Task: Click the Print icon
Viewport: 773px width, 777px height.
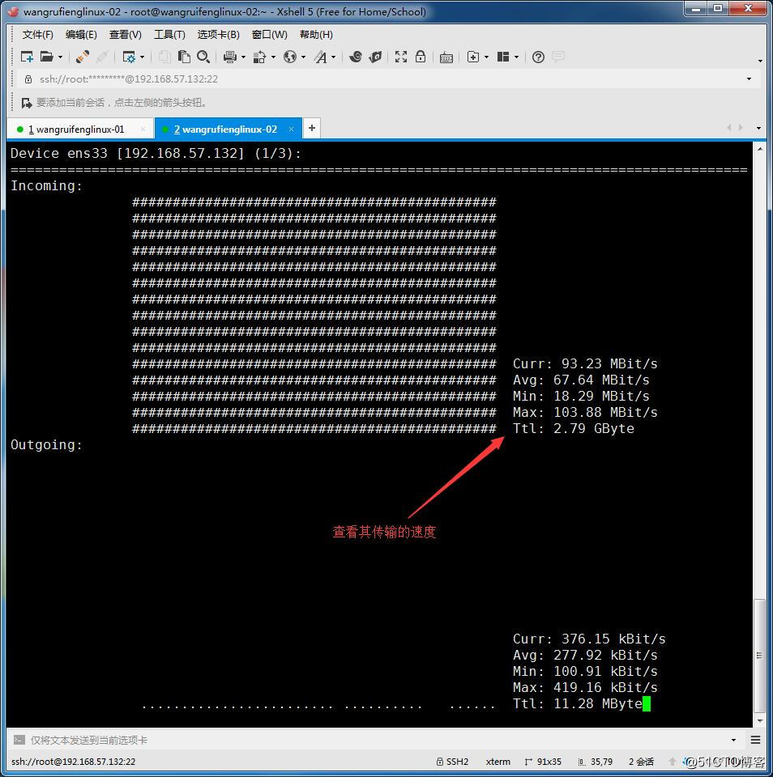Action: coord(230,57)
